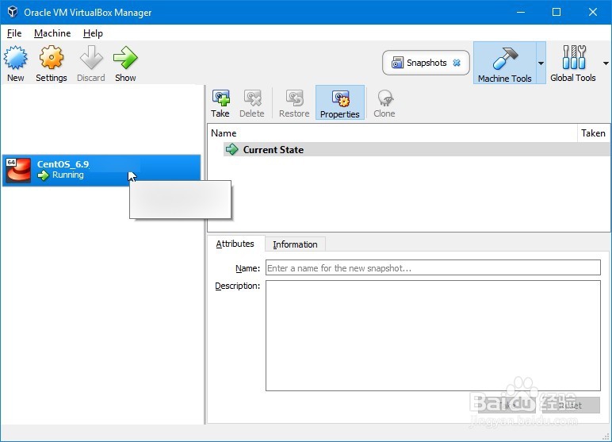This screenshot has width=612, height=442.
Task: Switch to the Information tab
Action: (x=295, y=244)
